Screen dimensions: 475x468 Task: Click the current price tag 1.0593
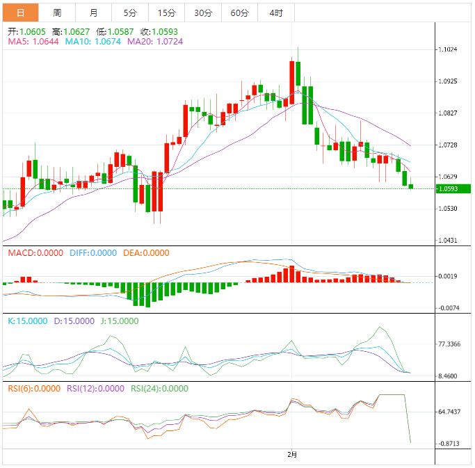tap(452, 188)
